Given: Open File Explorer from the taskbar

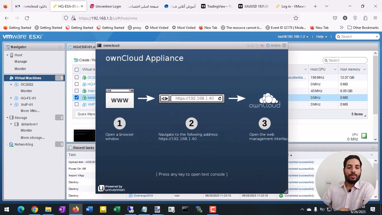Looking at the screenshot, I should coord(48,209).
